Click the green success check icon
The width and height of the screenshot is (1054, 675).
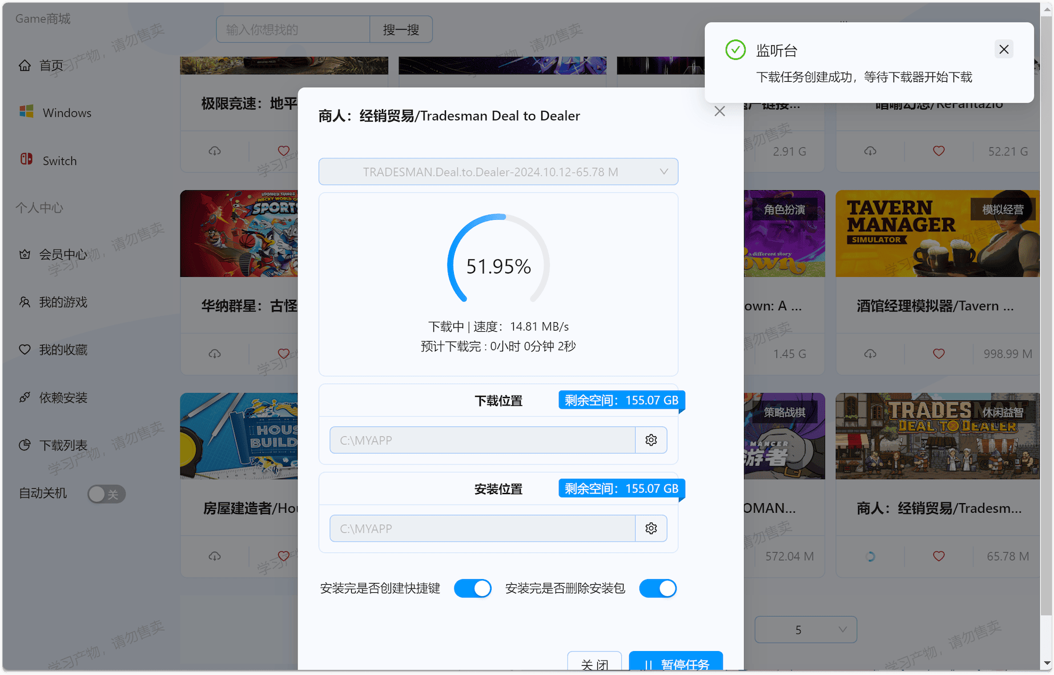735,50
